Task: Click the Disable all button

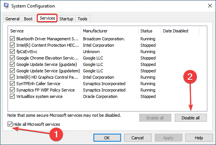Action: click(191, 118)
